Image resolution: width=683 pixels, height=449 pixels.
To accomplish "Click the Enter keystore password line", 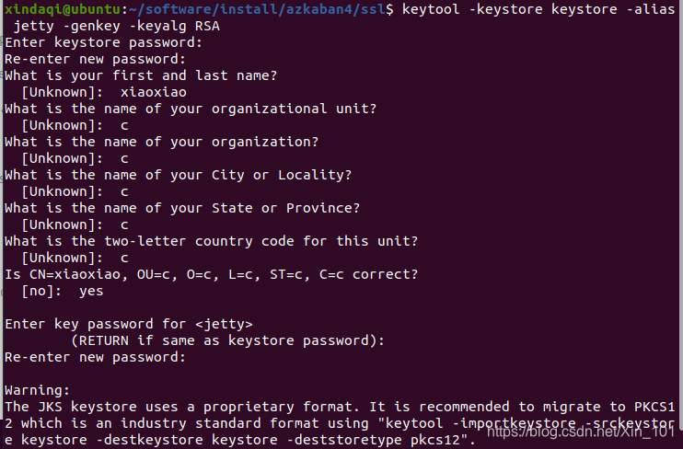I will pos(104,42).
